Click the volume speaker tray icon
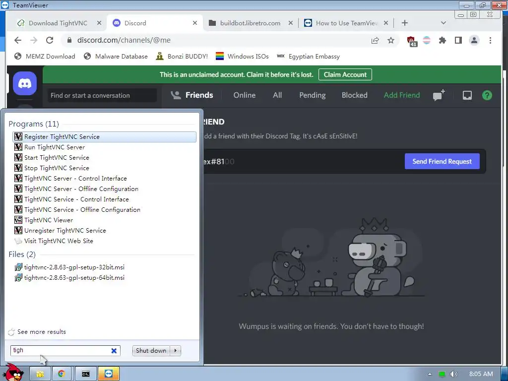The height and width of the screenshot is (381, 508). pyautogui.click(x=454, y=374)
